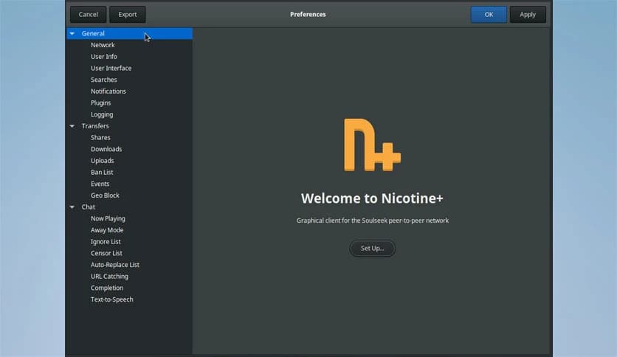This screenshot has height=357, width=617.
Task: Open Events preferences
Action: tap(129, 184)
